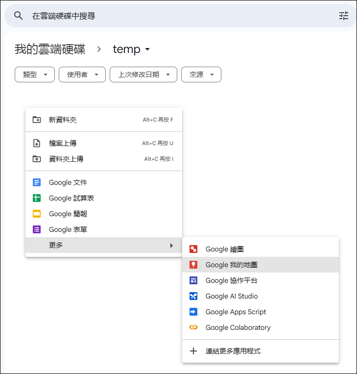Select Google Apps Script in submenu
This screenshot has width=357, height=374.
tap(261, 312)
